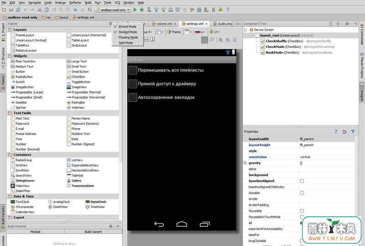Open Component Tree settings gear icon
Screen dimensions: 365x246
[347, 24]
